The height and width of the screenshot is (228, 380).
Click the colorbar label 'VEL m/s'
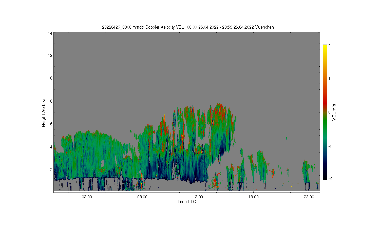(334, 112)
